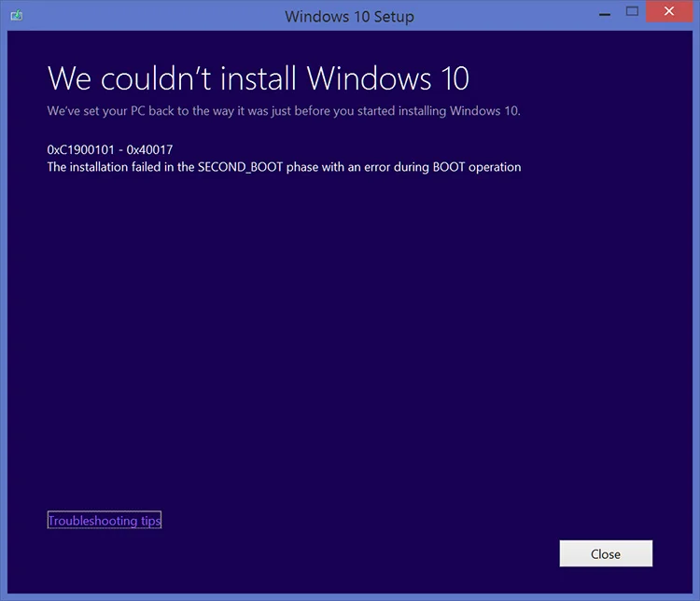The image size is (700, 601).
Task: Select the "We've set your PC back" subtitle
Action: pyautogui.click(x=284, y=111)
